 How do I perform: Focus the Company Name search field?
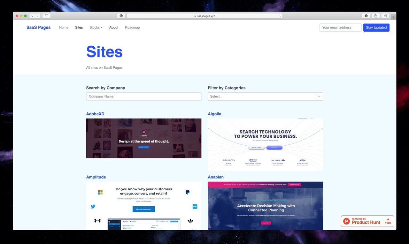pyautogui.click(x=144, y=96)
